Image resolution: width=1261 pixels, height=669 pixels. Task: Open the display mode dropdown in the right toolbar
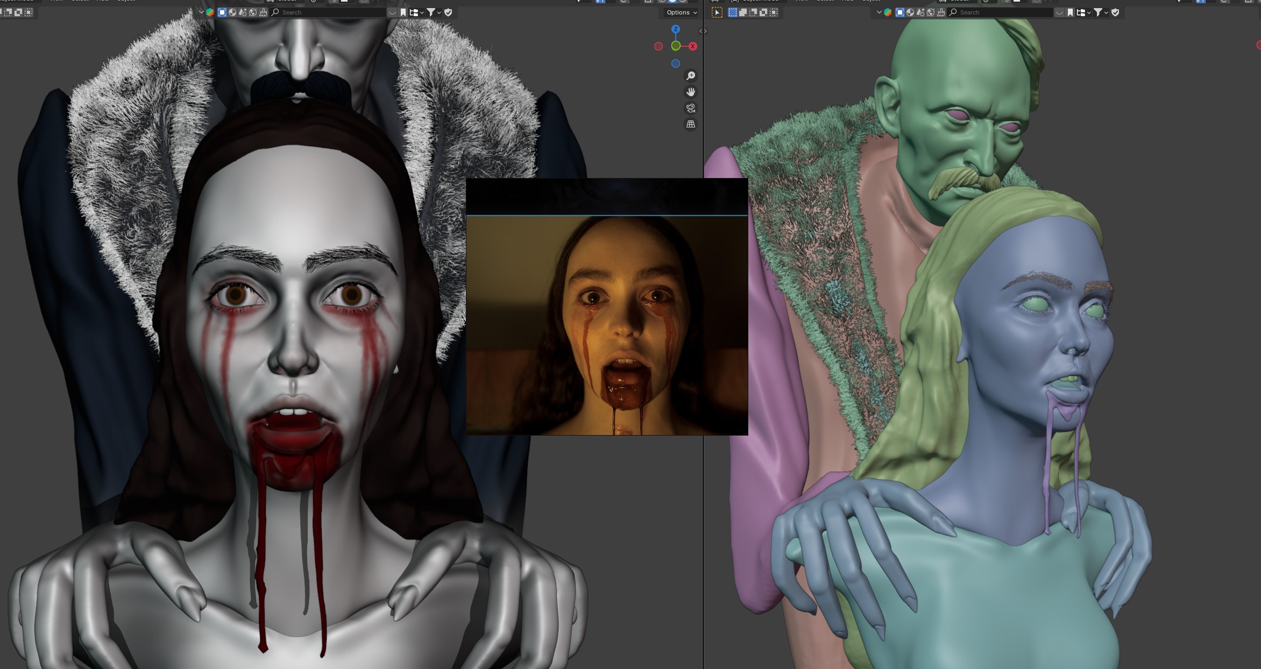[x=1083, y=12]
